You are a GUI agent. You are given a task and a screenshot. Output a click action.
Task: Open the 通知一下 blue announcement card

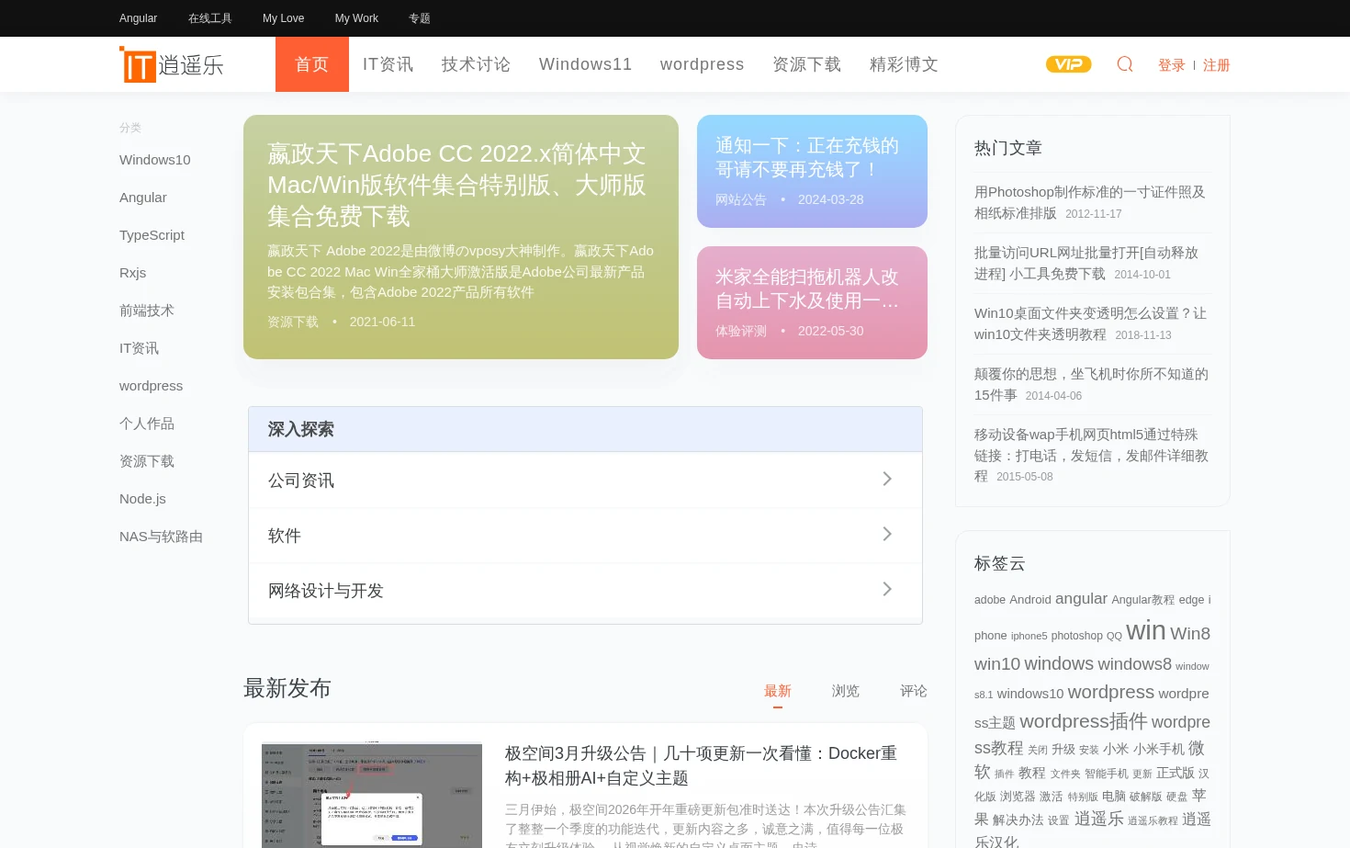tap(812, 171)
